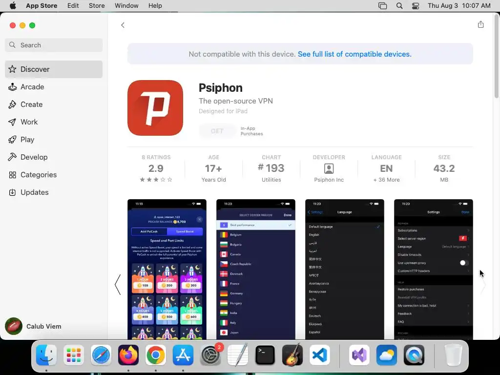
Task: Select Discover in the sidebar
Action: (x=54, y=69)
